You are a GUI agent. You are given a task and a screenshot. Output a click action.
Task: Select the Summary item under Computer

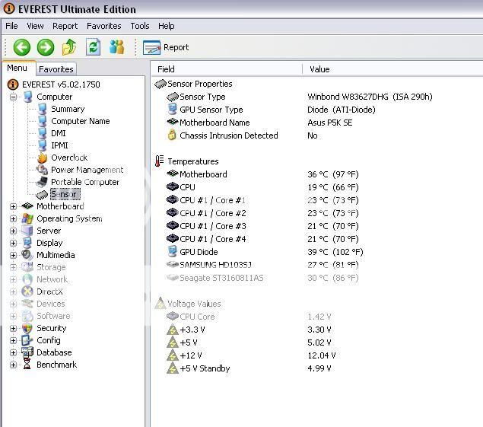[67, 109]
